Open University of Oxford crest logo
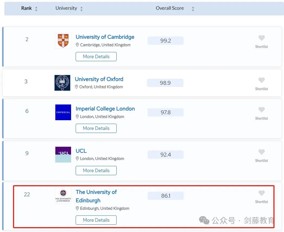The width and height of the screenshot is (284, 232). pyautogui.click(x=62, y=83)
